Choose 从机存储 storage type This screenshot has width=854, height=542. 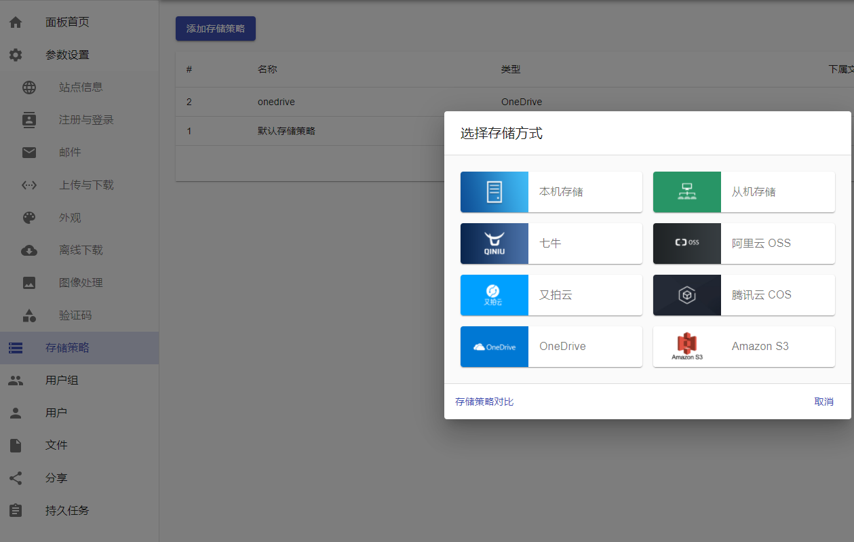[x=744, y=192]
